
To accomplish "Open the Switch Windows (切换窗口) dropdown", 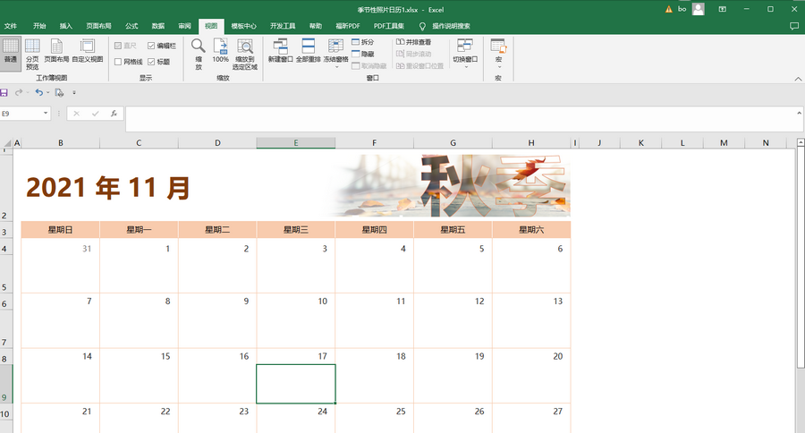I will [465, 53].
